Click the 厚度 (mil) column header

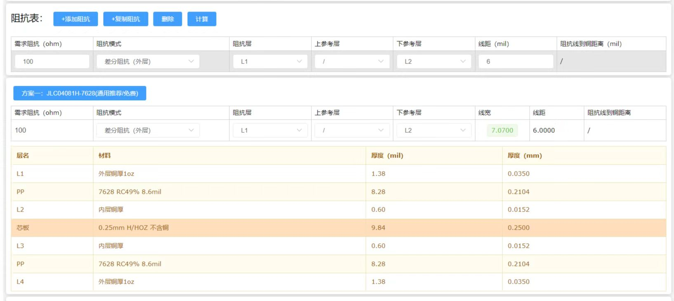coord(387,155)
